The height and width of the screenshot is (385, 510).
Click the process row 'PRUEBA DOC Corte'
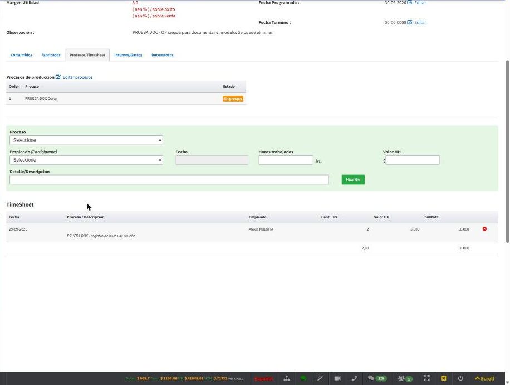tap(126, 99)
